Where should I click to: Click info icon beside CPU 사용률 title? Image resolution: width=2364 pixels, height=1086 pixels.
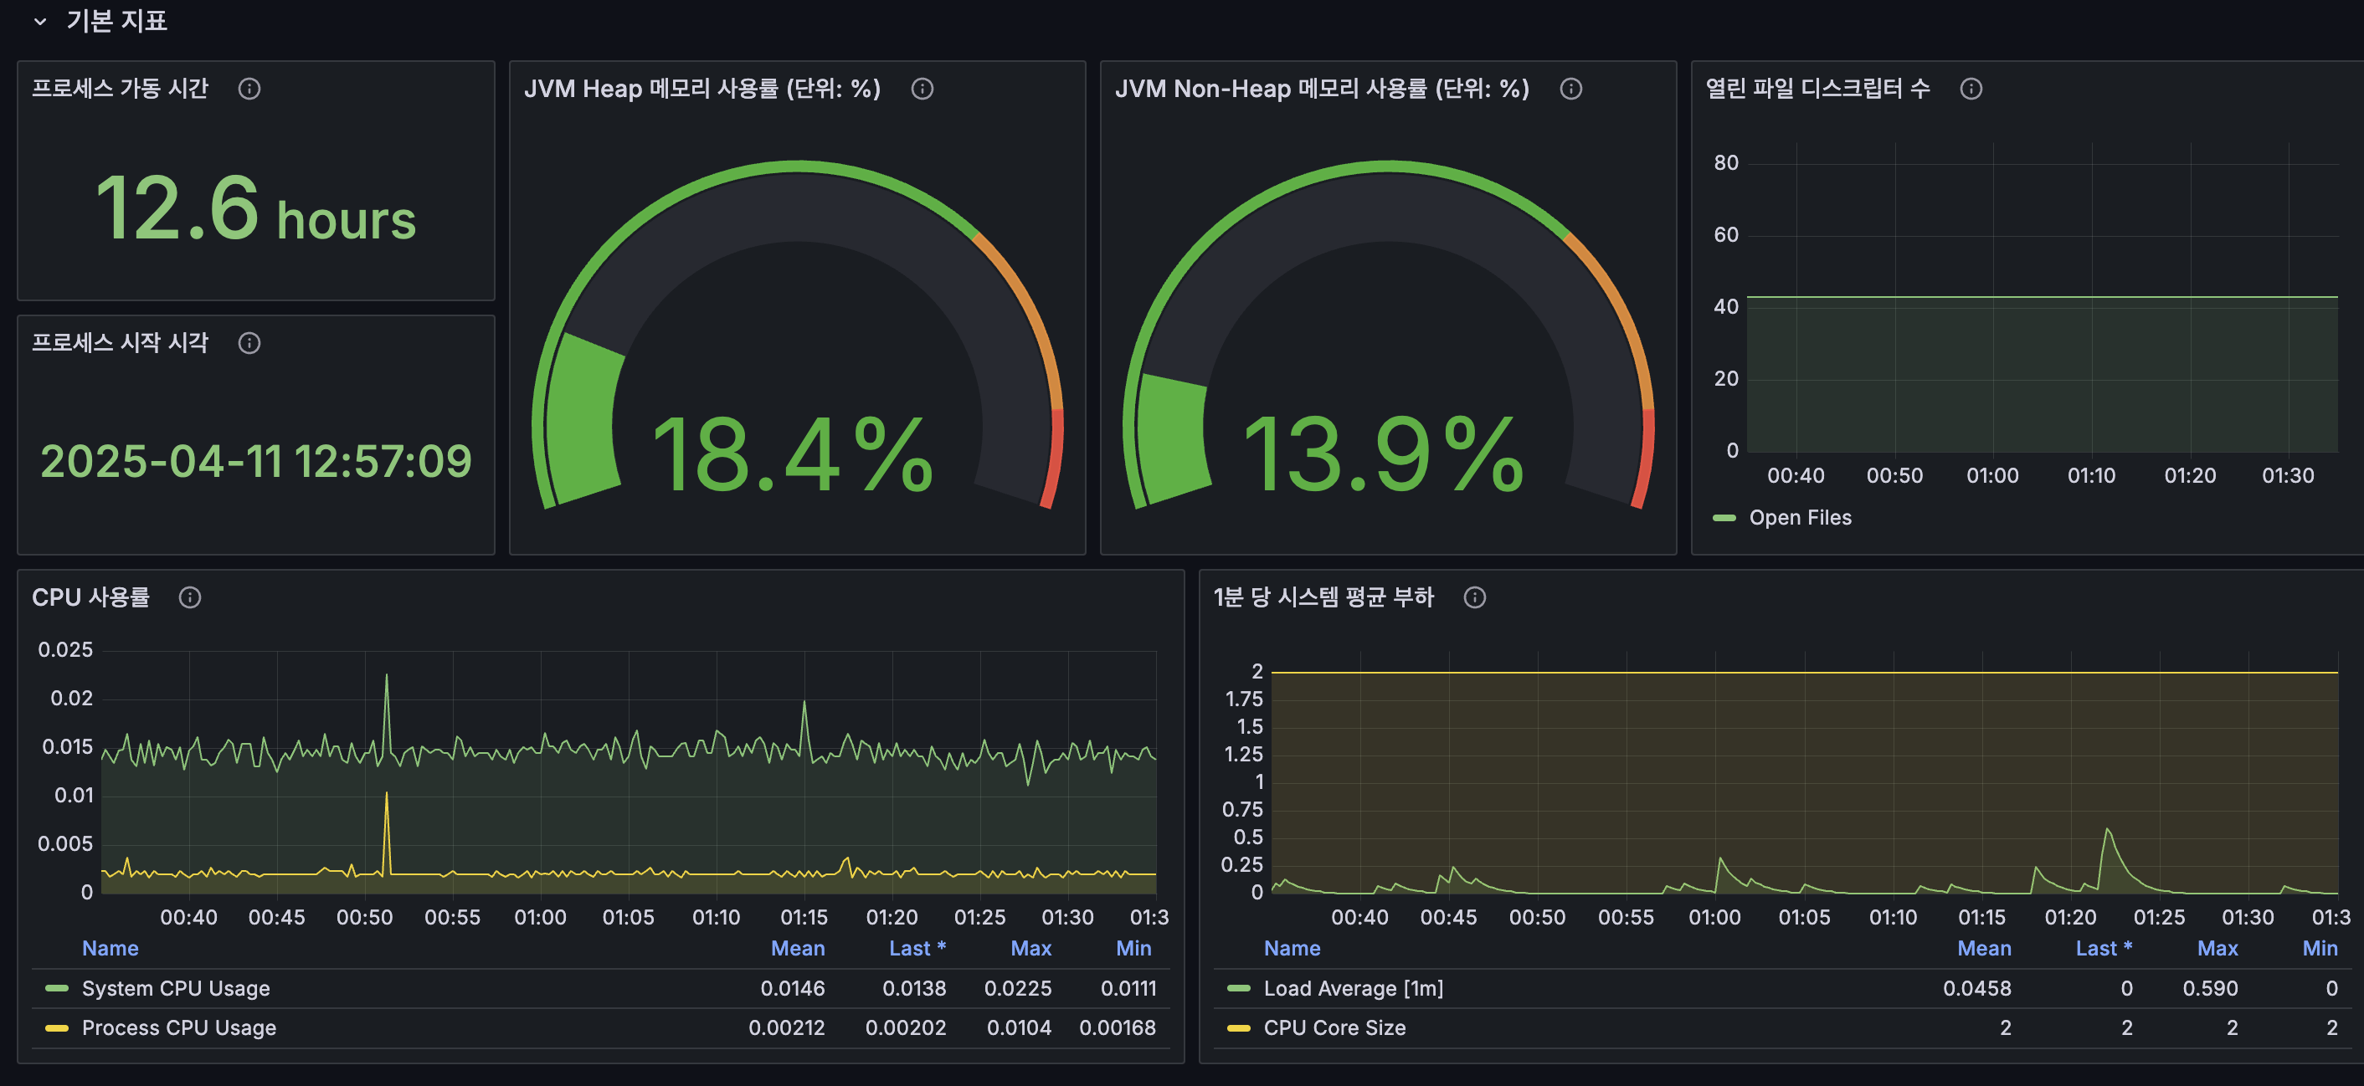point(189,598)
